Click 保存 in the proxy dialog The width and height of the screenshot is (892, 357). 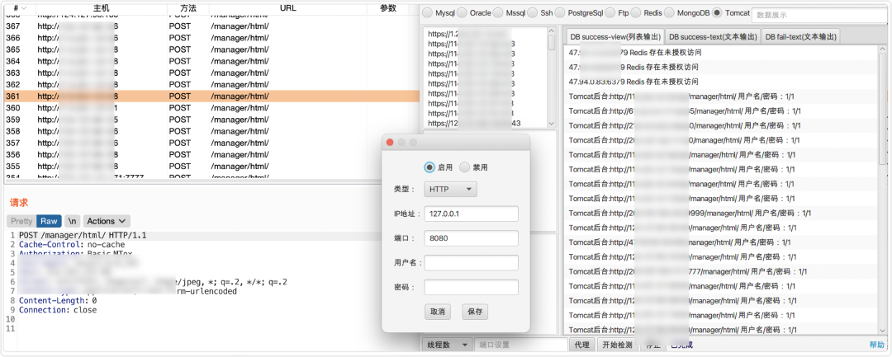[x=475, y=312]
